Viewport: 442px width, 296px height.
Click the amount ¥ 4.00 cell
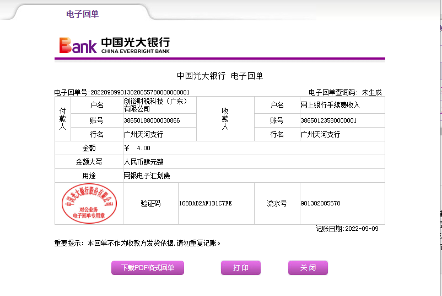click(x=137, y=149)
